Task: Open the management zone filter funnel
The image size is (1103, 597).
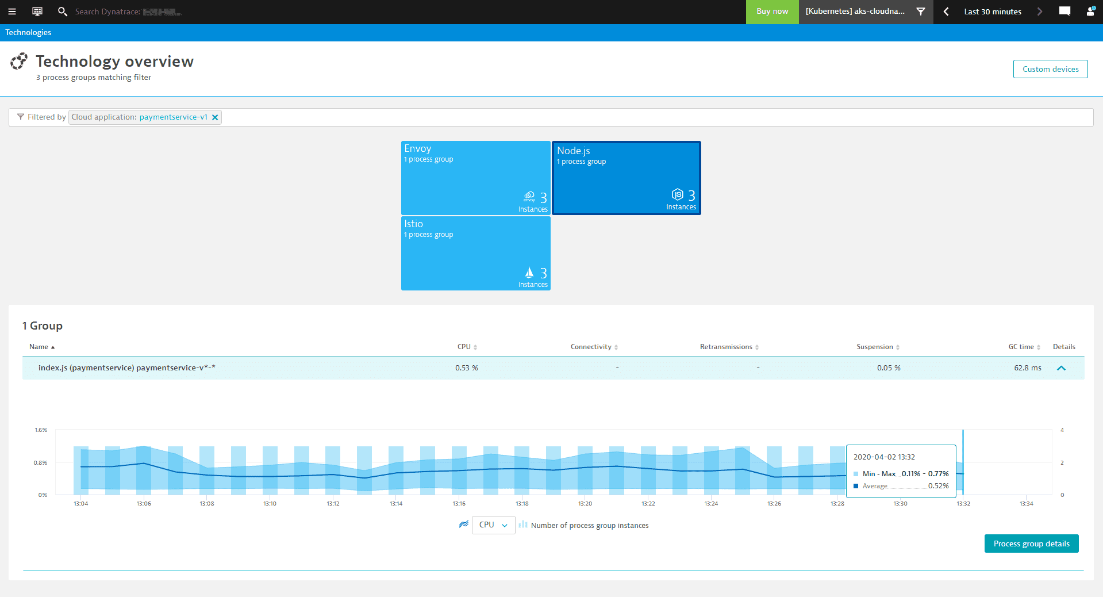Action: click(921, 12)
